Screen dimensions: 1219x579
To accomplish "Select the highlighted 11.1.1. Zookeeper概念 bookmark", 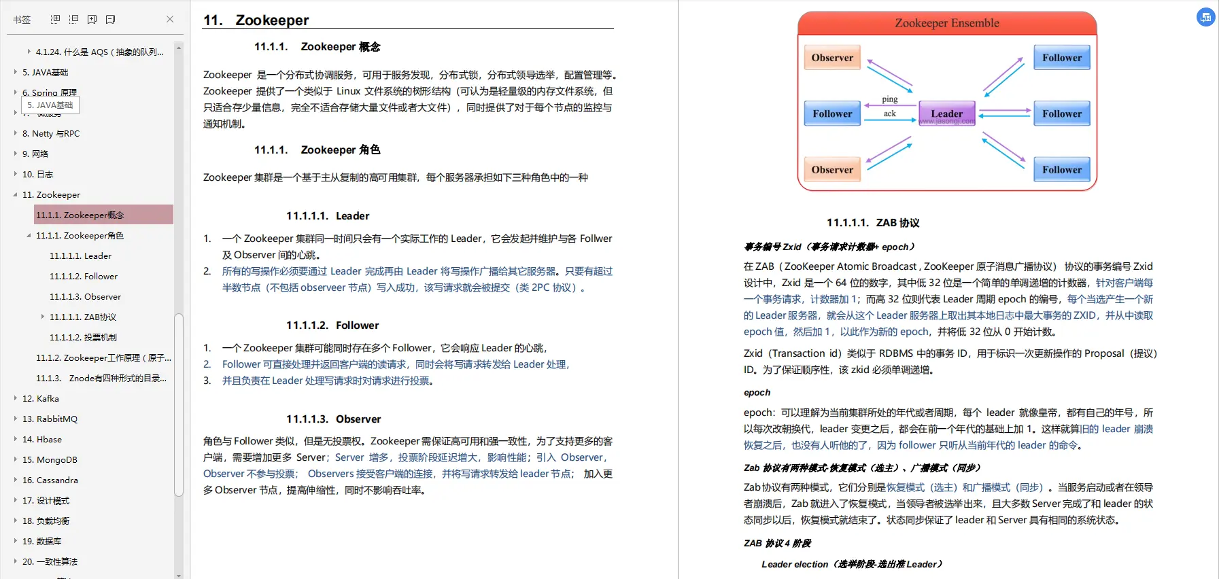I will point(103,215).
